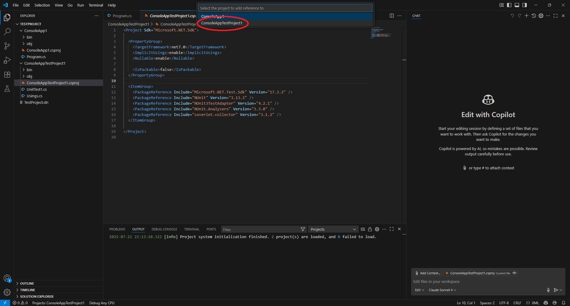Start a new chat with the plus icon
The height and width of the screenshot is (306, 570).
527,16
